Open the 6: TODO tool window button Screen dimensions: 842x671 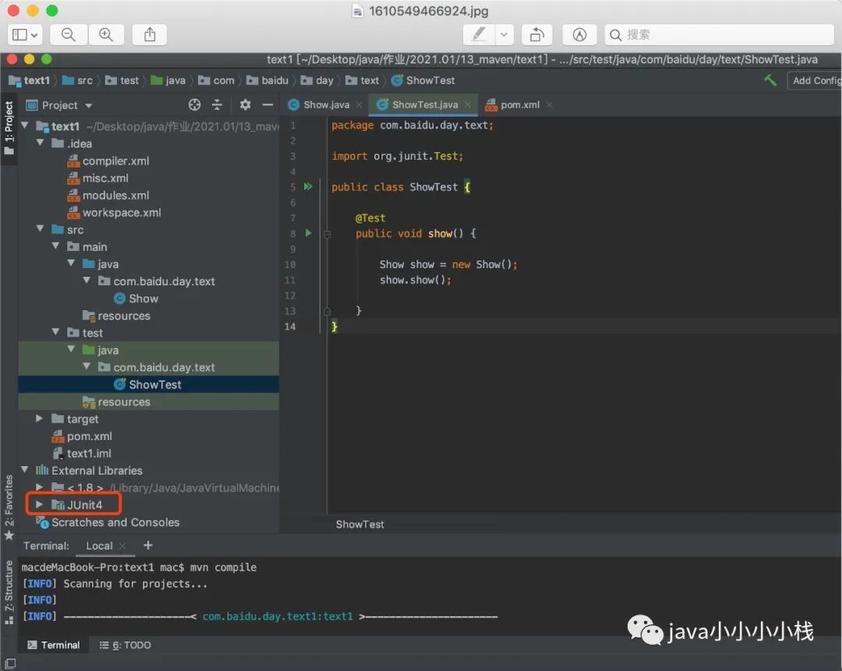(125, 645)
